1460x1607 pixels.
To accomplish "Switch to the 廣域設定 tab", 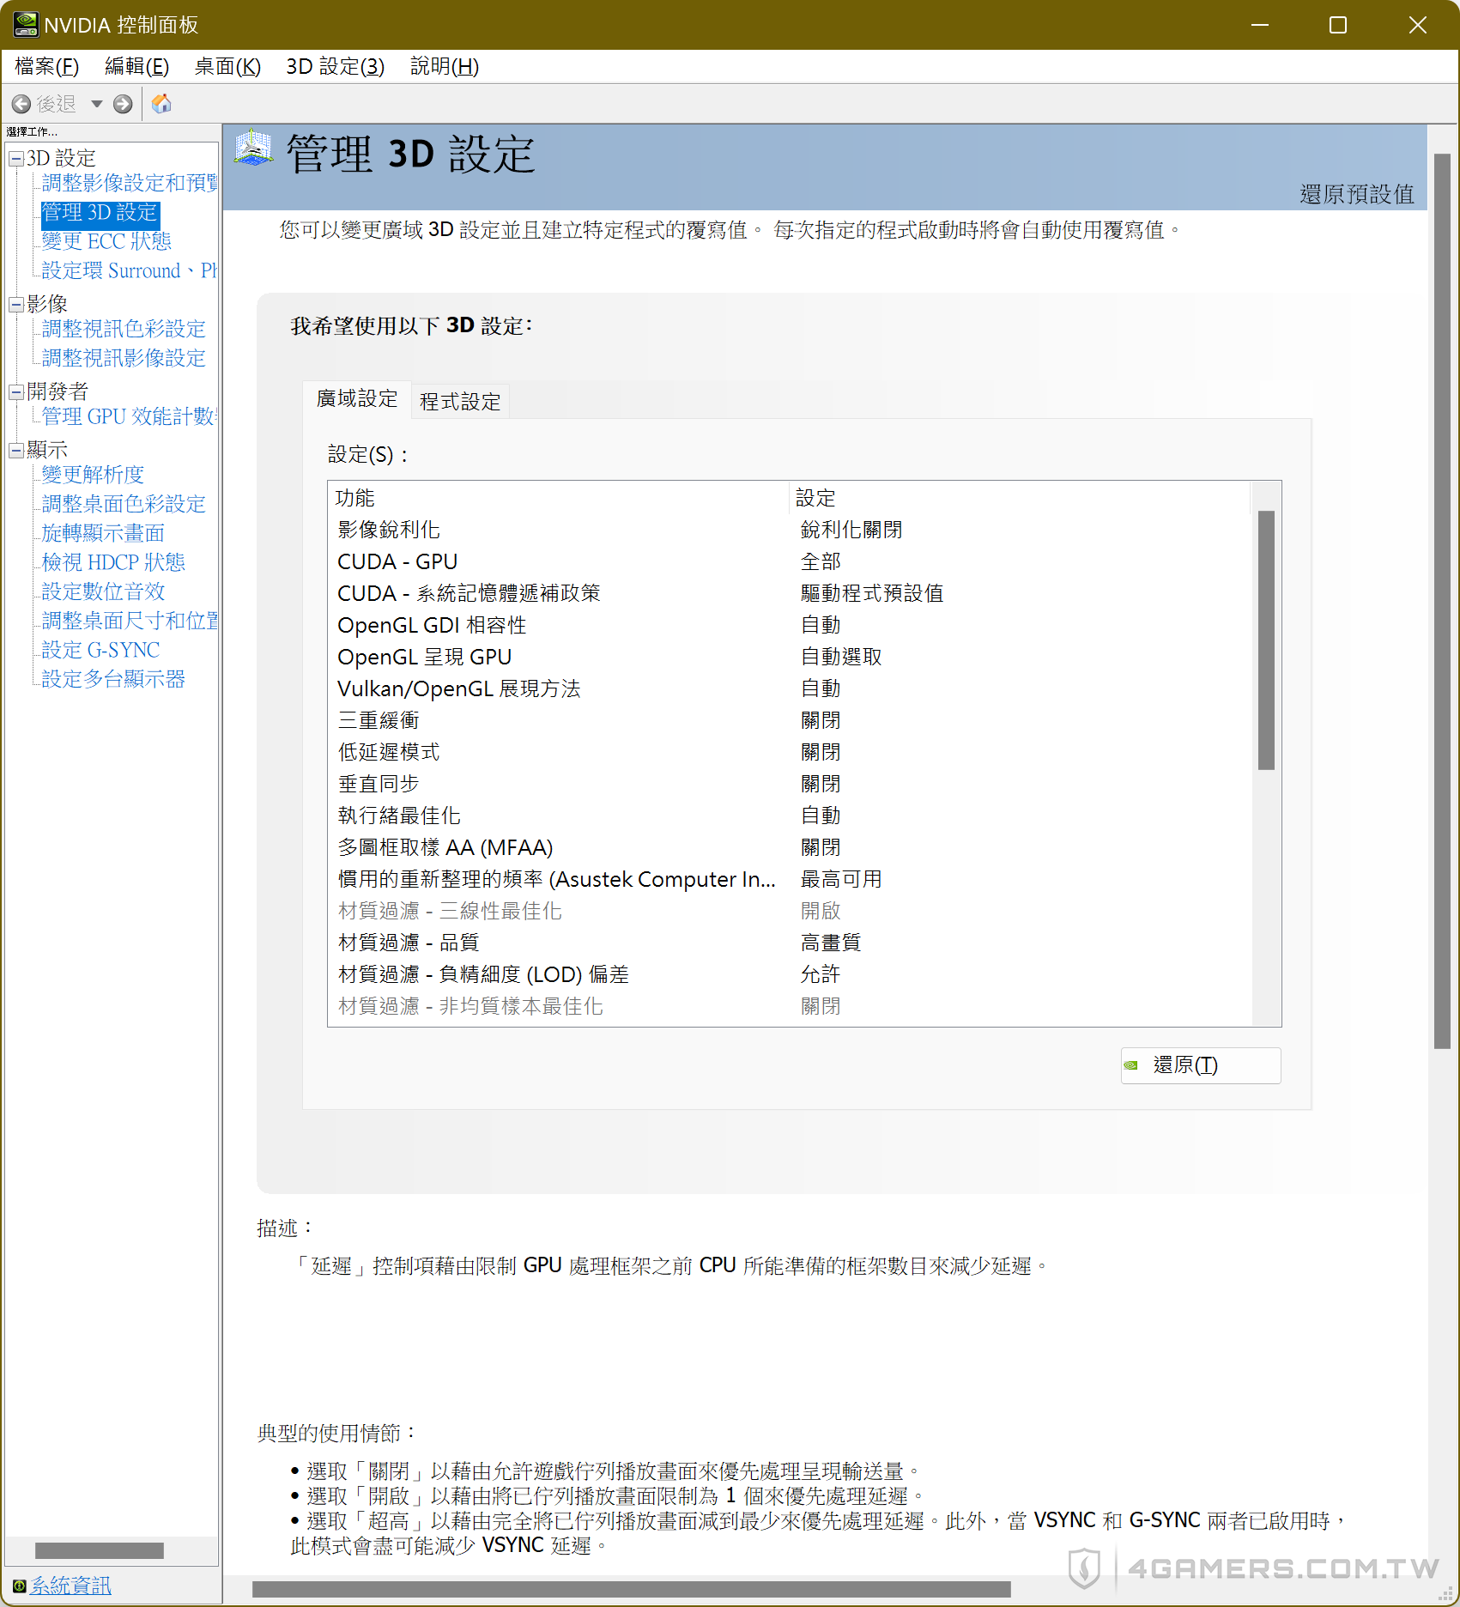I will click(x=357, y=399).
